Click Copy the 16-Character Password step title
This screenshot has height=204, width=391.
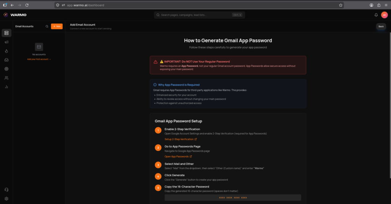point(186,187)
